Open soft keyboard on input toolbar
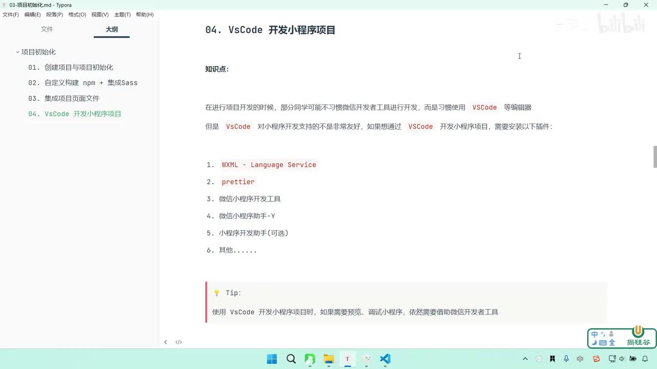 point(603,342)
